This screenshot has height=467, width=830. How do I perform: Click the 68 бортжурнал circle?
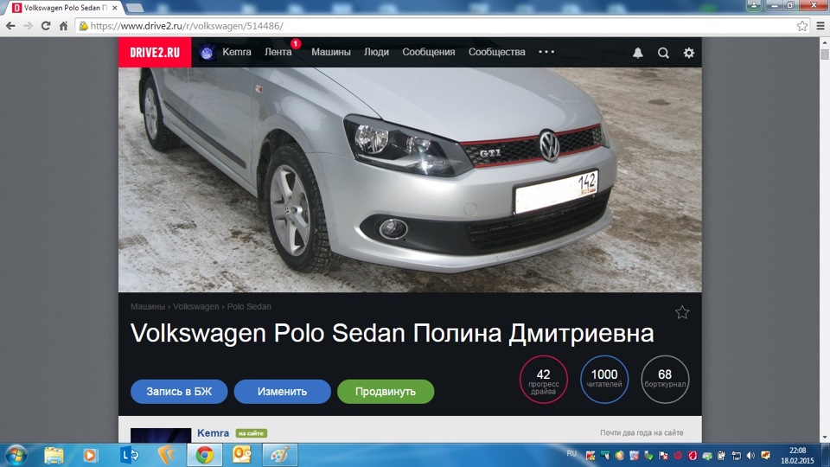[x=665, y=380]
